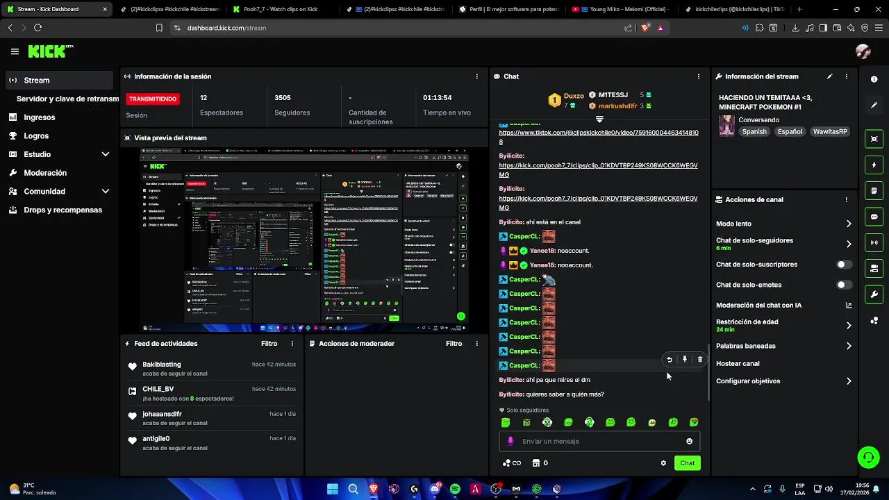Click the undo icon on CasperCL message
This screenshot has width=889, height=500.
coord(670,360)
